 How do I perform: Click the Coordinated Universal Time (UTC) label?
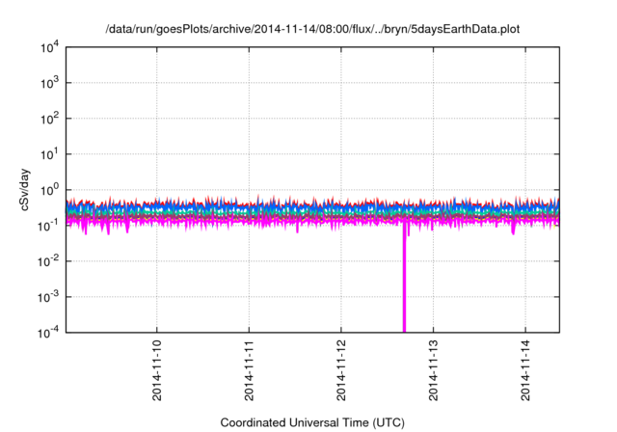[312, 422]
